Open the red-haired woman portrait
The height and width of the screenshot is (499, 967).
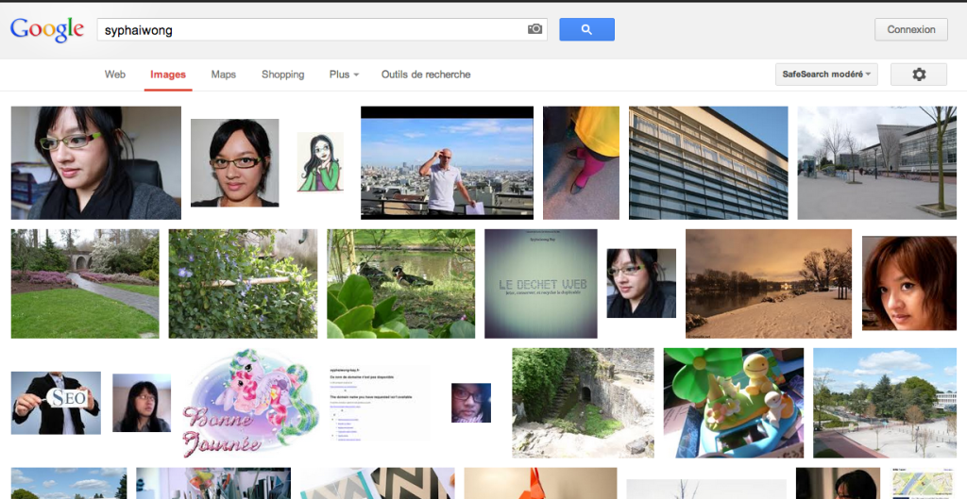pyautogui.click(x=909, y=283)
